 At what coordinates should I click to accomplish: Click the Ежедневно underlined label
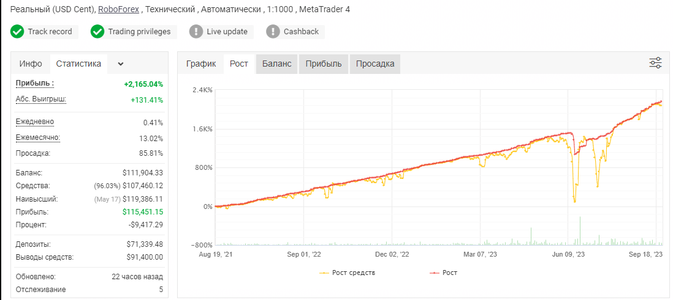click(x=35, y=122)
